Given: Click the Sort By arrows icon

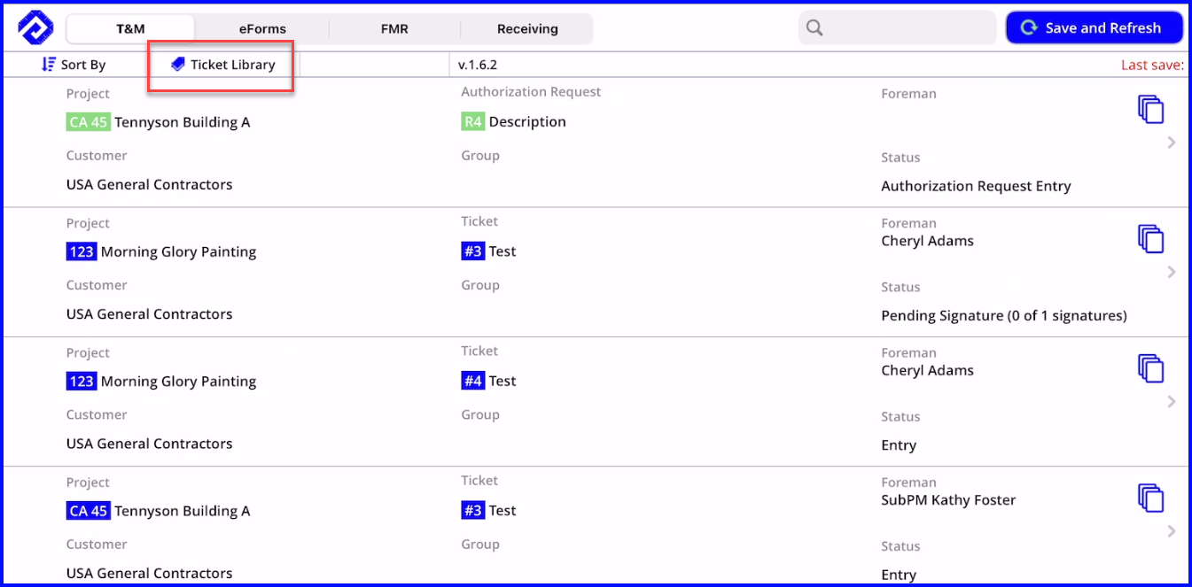Looking at the screenshot, I should click(x=49, y=65).
